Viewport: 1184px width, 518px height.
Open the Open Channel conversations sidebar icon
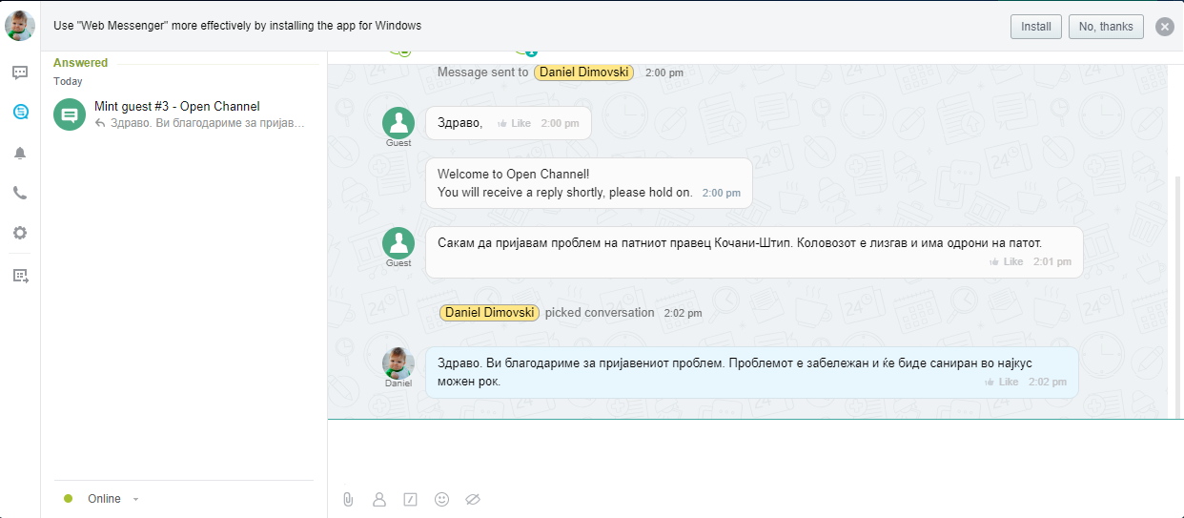20,113
